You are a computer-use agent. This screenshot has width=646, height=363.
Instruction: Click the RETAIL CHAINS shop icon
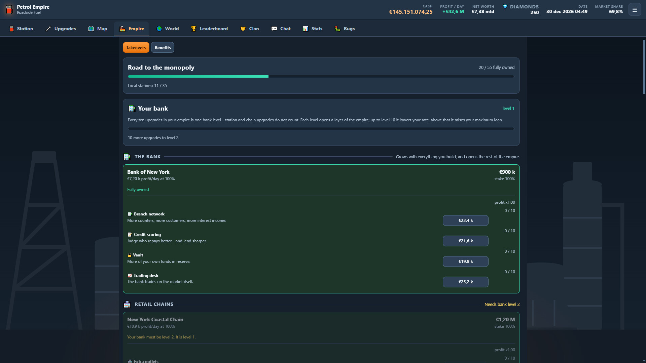pos(127,304)
